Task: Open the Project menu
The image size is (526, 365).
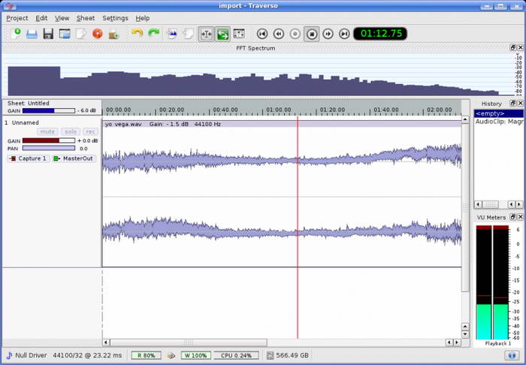Action: pyautogui.click(x=17, y=18)
